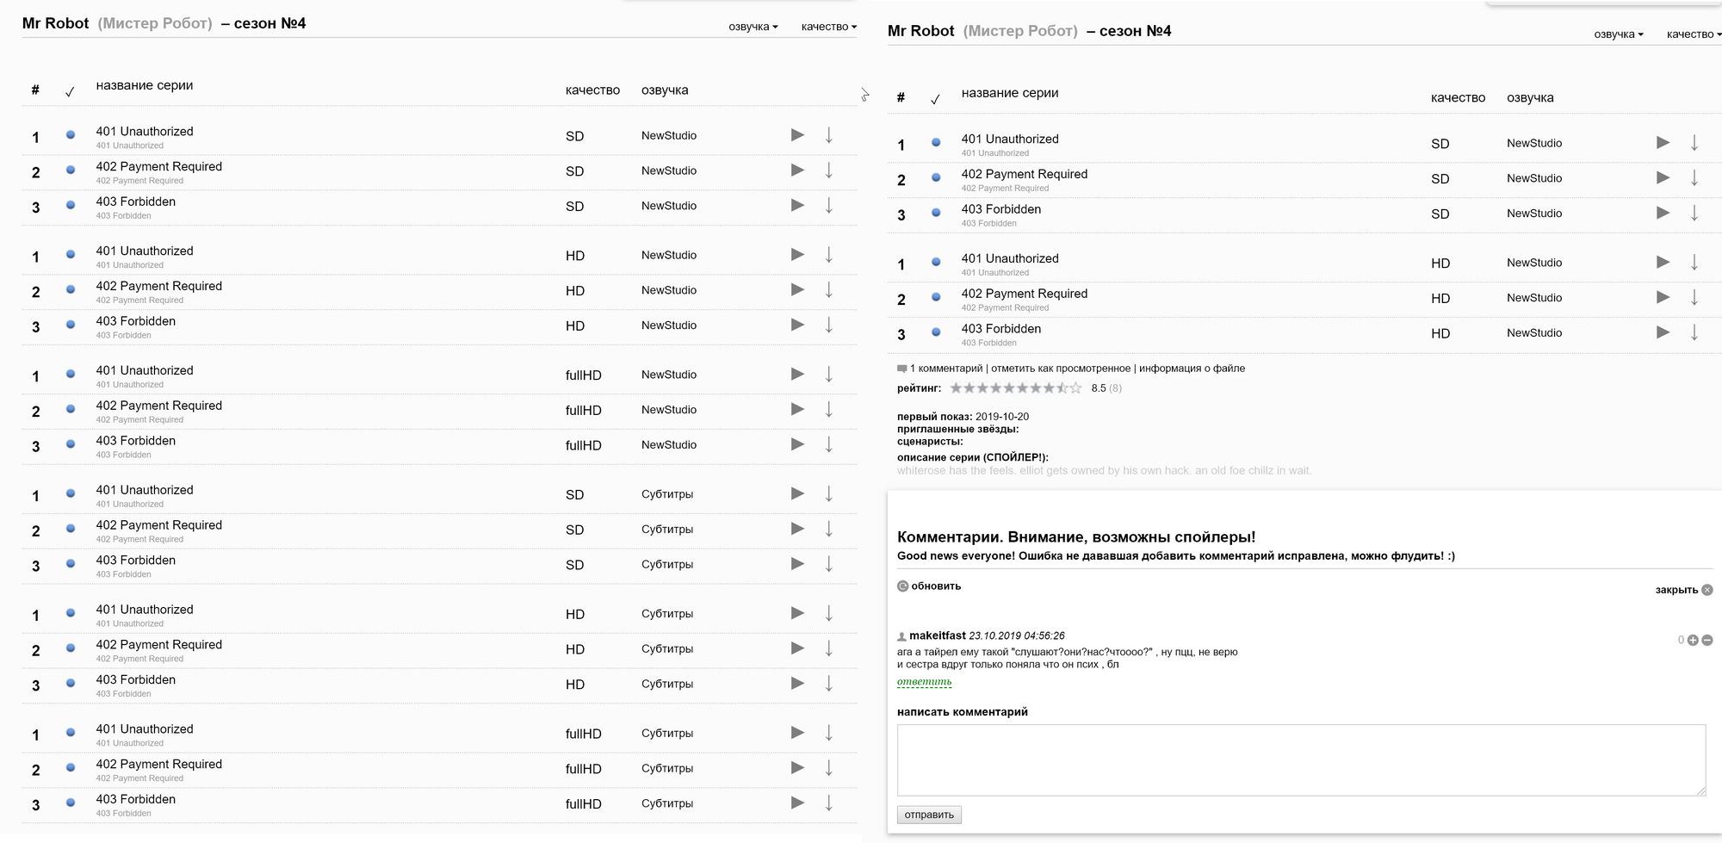1722x843 pixels.
Task: Download 402 Payment Required fullHD NewStudio
Action: click(x=829, y=410)
